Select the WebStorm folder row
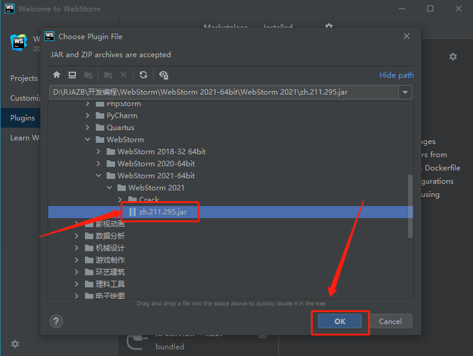The height and width of the screenshot is (356, 473). pos(230,139)
